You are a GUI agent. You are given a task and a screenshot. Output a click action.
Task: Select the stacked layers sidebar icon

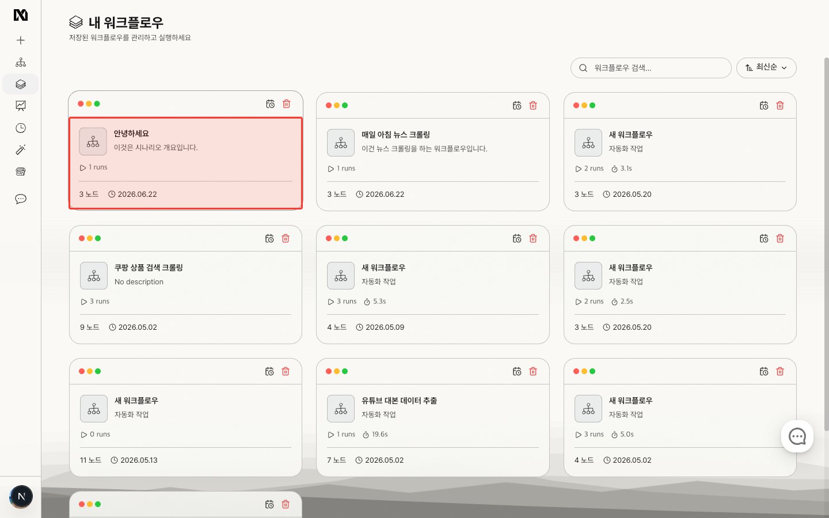[21, 84]
